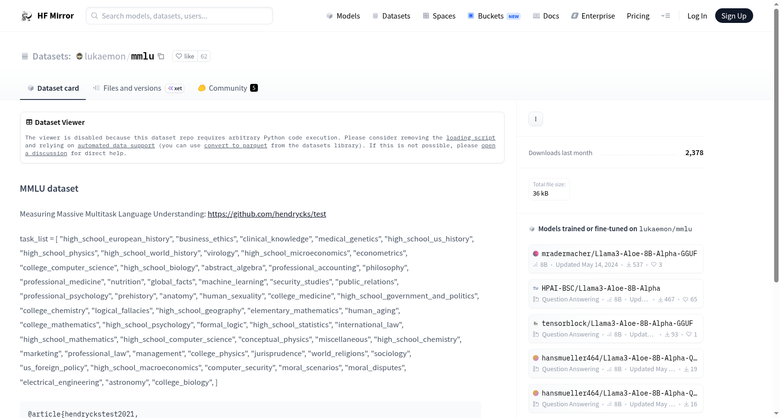Click the lukaemon user avatar
Image resolution: width=780 pixels, height=418 pixels.
(x=79, y=56)
